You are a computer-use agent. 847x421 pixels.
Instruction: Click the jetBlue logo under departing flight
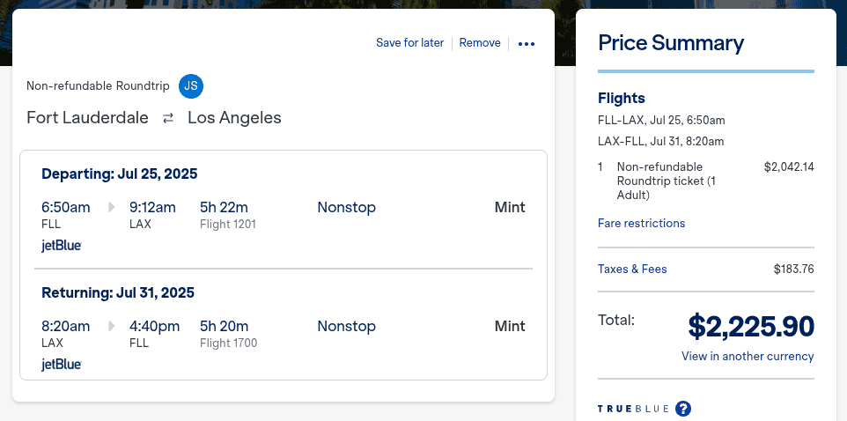point(62,246)
